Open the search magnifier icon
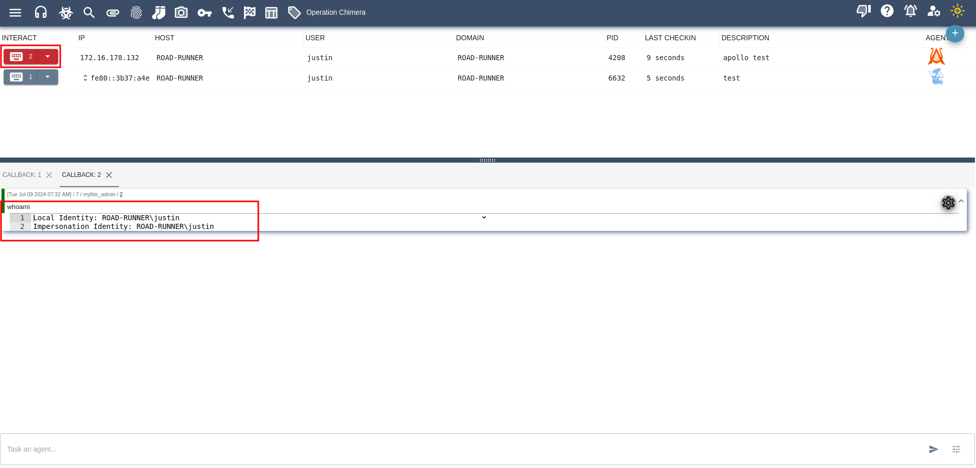Screen dimensions: 976x468 click(x=89, y=12)
